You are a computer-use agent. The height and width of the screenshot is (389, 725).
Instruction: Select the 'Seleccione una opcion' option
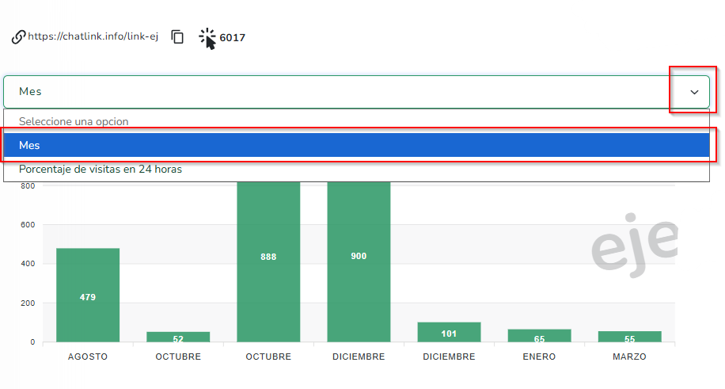74,121
